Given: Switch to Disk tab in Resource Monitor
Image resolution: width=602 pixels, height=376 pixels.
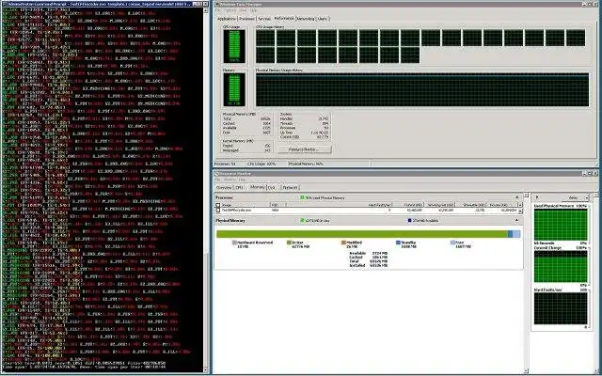Looking at the screenshot, I should coord(272,188).
